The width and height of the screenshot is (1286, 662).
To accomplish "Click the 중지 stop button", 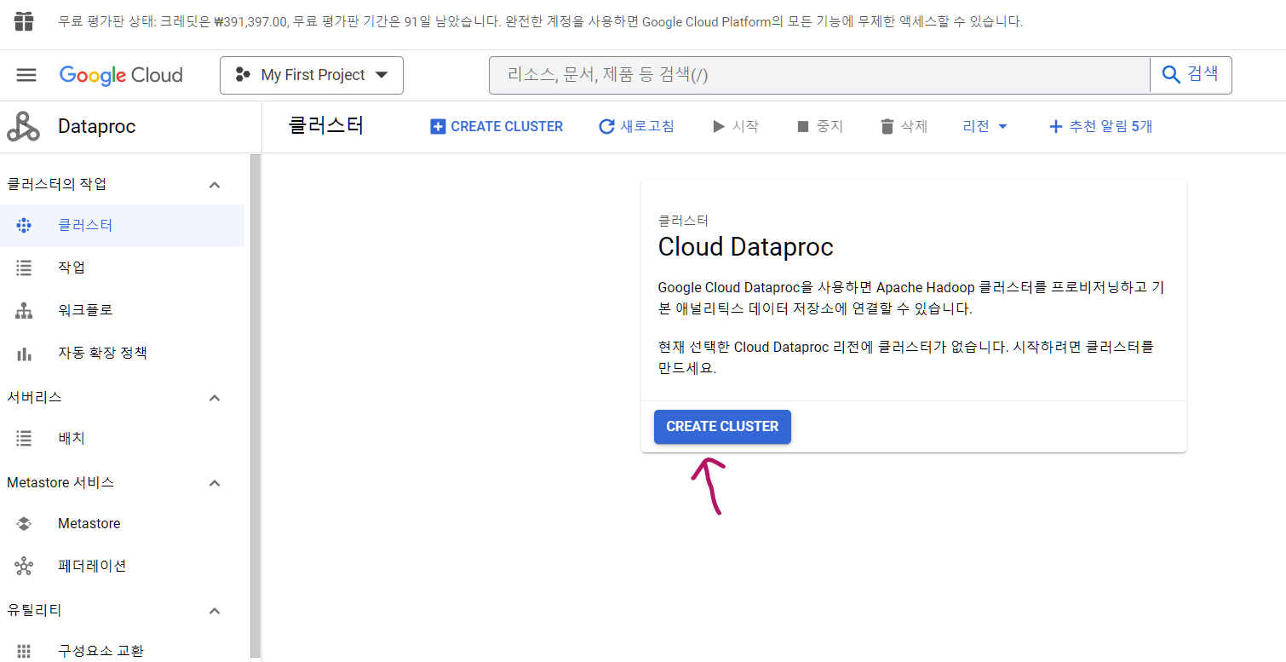I will 819,127.
